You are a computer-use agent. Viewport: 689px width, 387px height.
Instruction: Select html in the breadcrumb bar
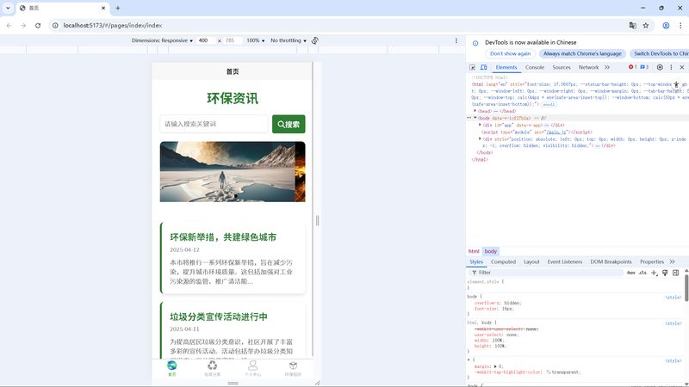point(474,251)
